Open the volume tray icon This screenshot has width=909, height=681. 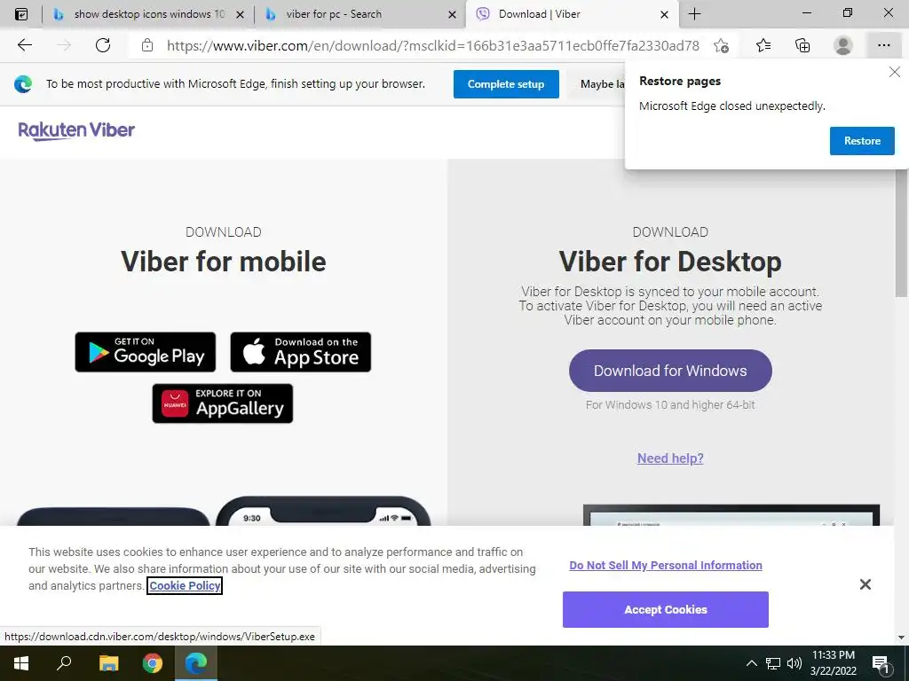coord(794,663)
